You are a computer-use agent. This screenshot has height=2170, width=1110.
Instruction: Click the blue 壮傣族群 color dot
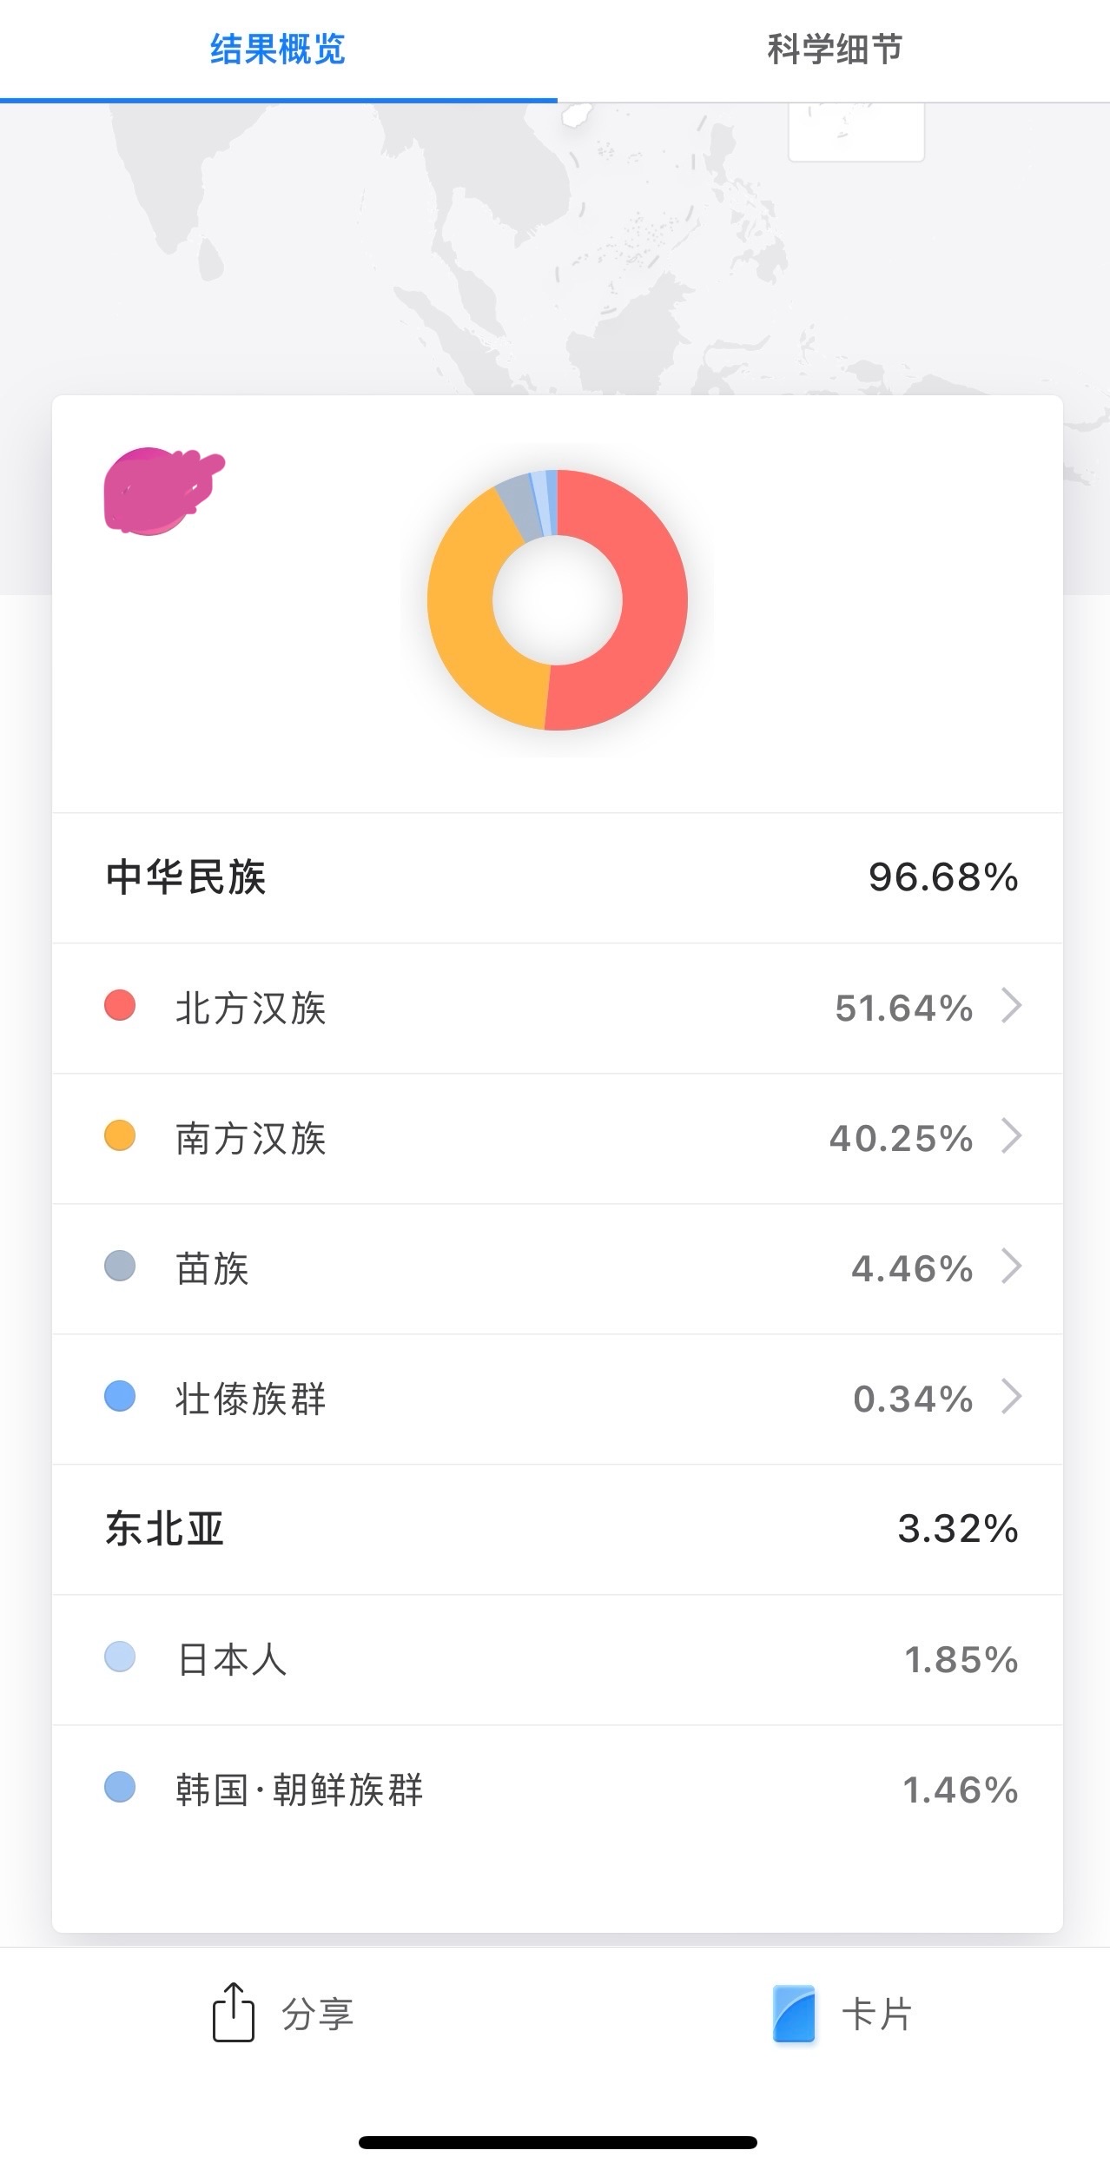pyautogui.click(x=120, y=1397)
